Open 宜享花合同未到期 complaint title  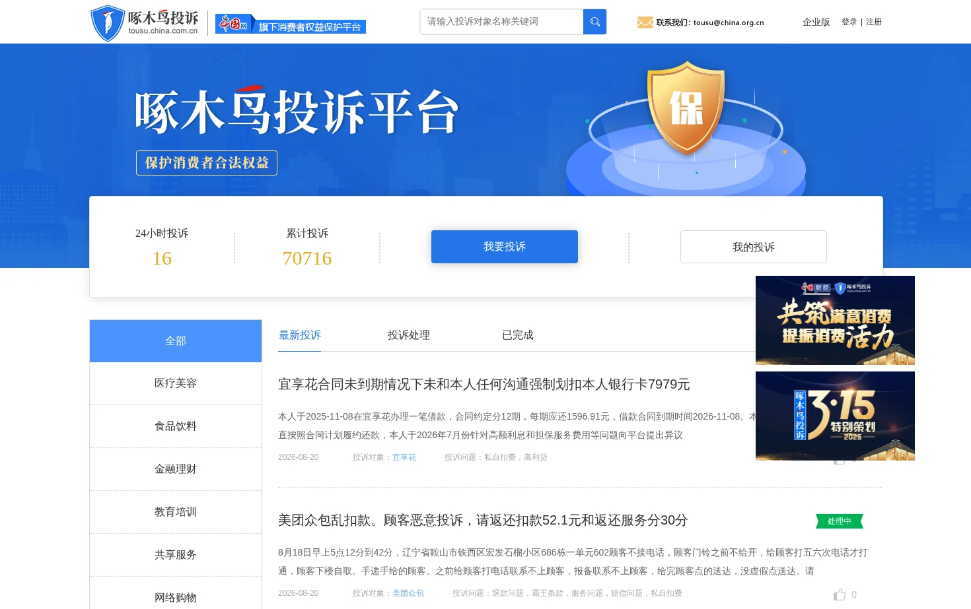[x=484, y=384]
